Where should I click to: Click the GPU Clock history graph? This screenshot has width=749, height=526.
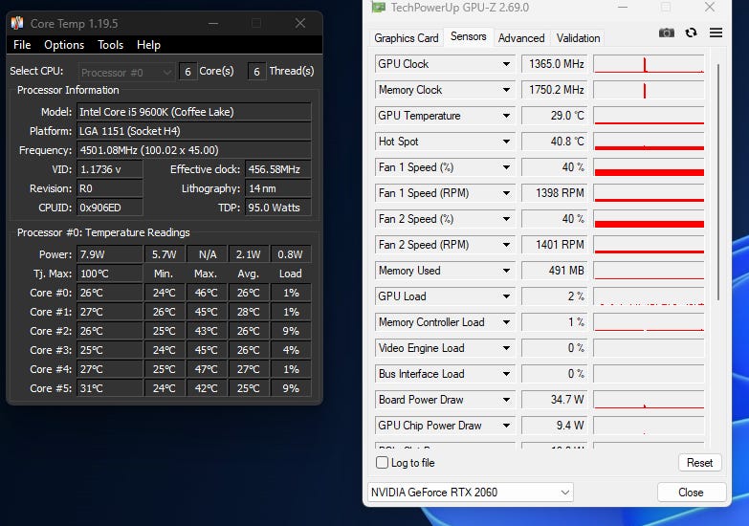tap(649, 64)
